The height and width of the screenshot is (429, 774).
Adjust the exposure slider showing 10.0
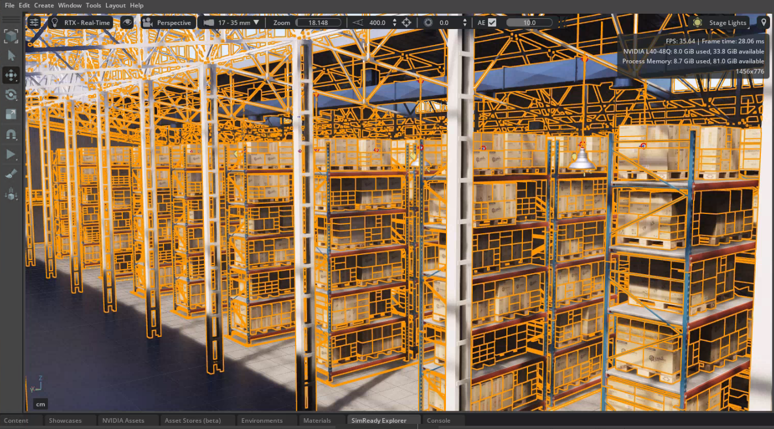tap(529, 23)
